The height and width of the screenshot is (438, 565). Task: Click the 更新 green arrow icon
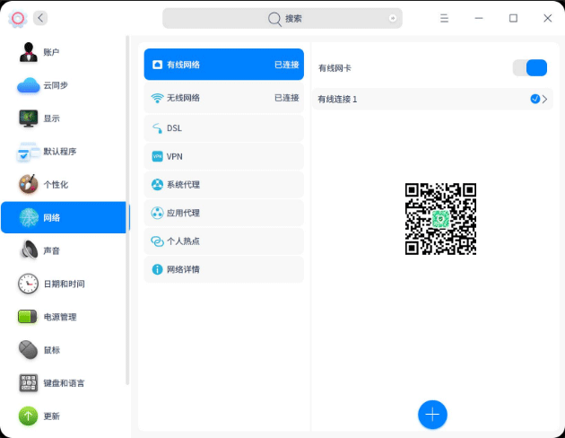click(29, 416)
